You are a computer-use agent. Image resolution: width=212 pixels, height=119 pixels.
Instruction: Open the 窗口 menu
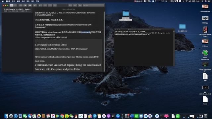pyautogui.click(x=33, y=1)
